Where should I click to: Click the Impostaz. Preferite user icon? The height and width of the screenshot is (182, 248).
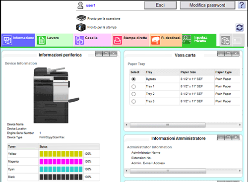click(186, 40)
